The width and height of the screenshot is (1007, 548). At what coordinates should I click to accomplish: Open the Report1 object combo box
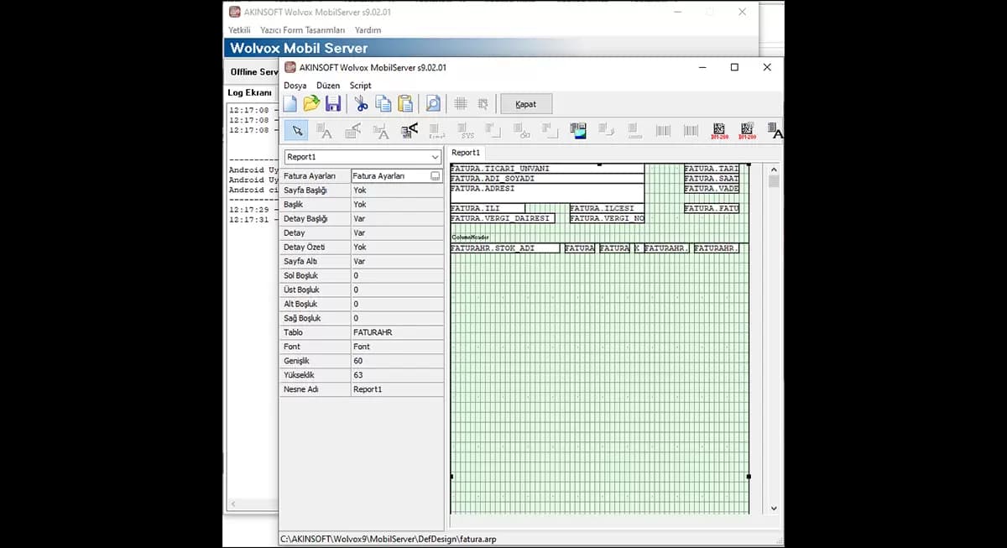[363, 157]
